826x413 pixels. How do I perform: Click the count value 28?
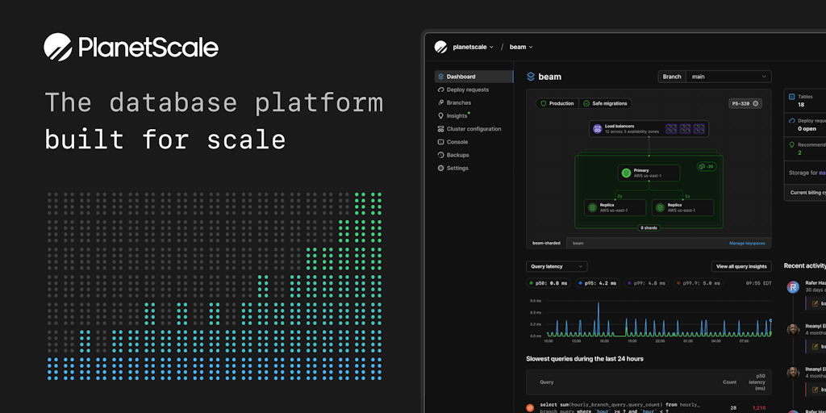[x=733, y=407]
